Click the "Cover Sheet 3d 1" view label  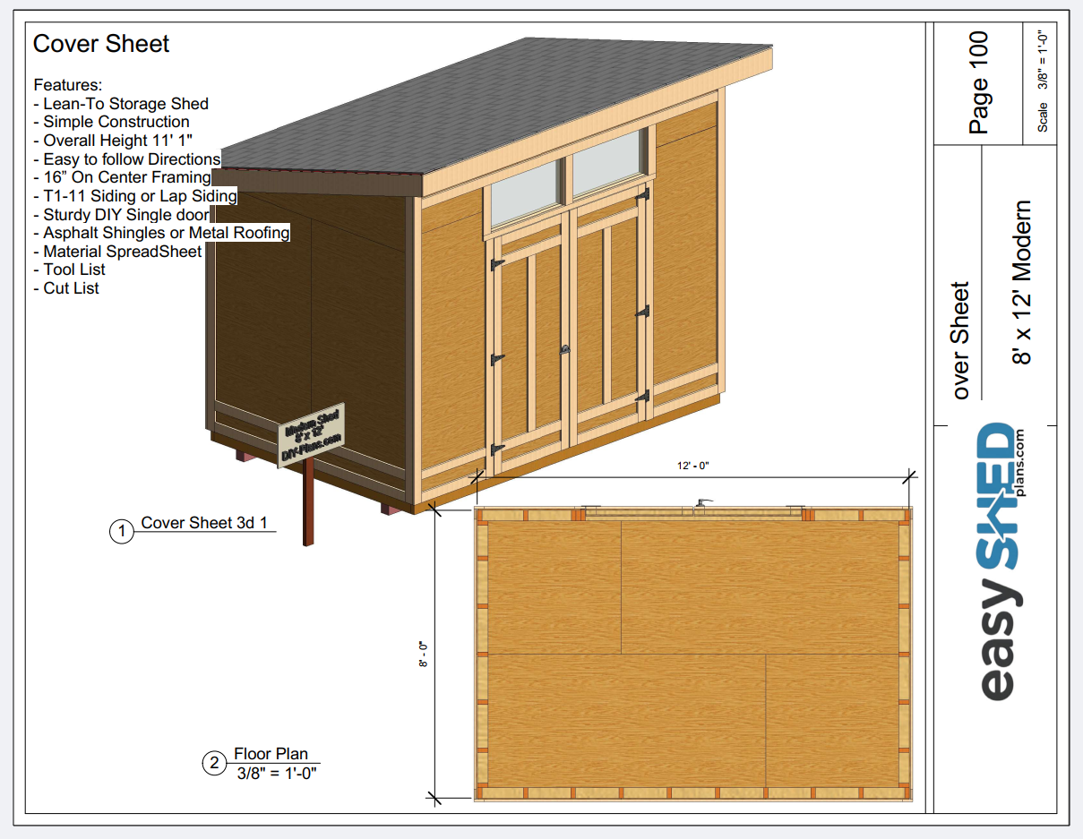pos(204,523)
